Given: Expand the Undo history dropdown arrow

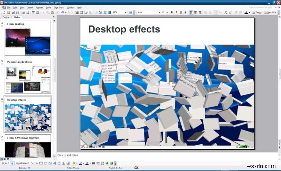Looking at the screenshot, I should click(x=66, y=12).
